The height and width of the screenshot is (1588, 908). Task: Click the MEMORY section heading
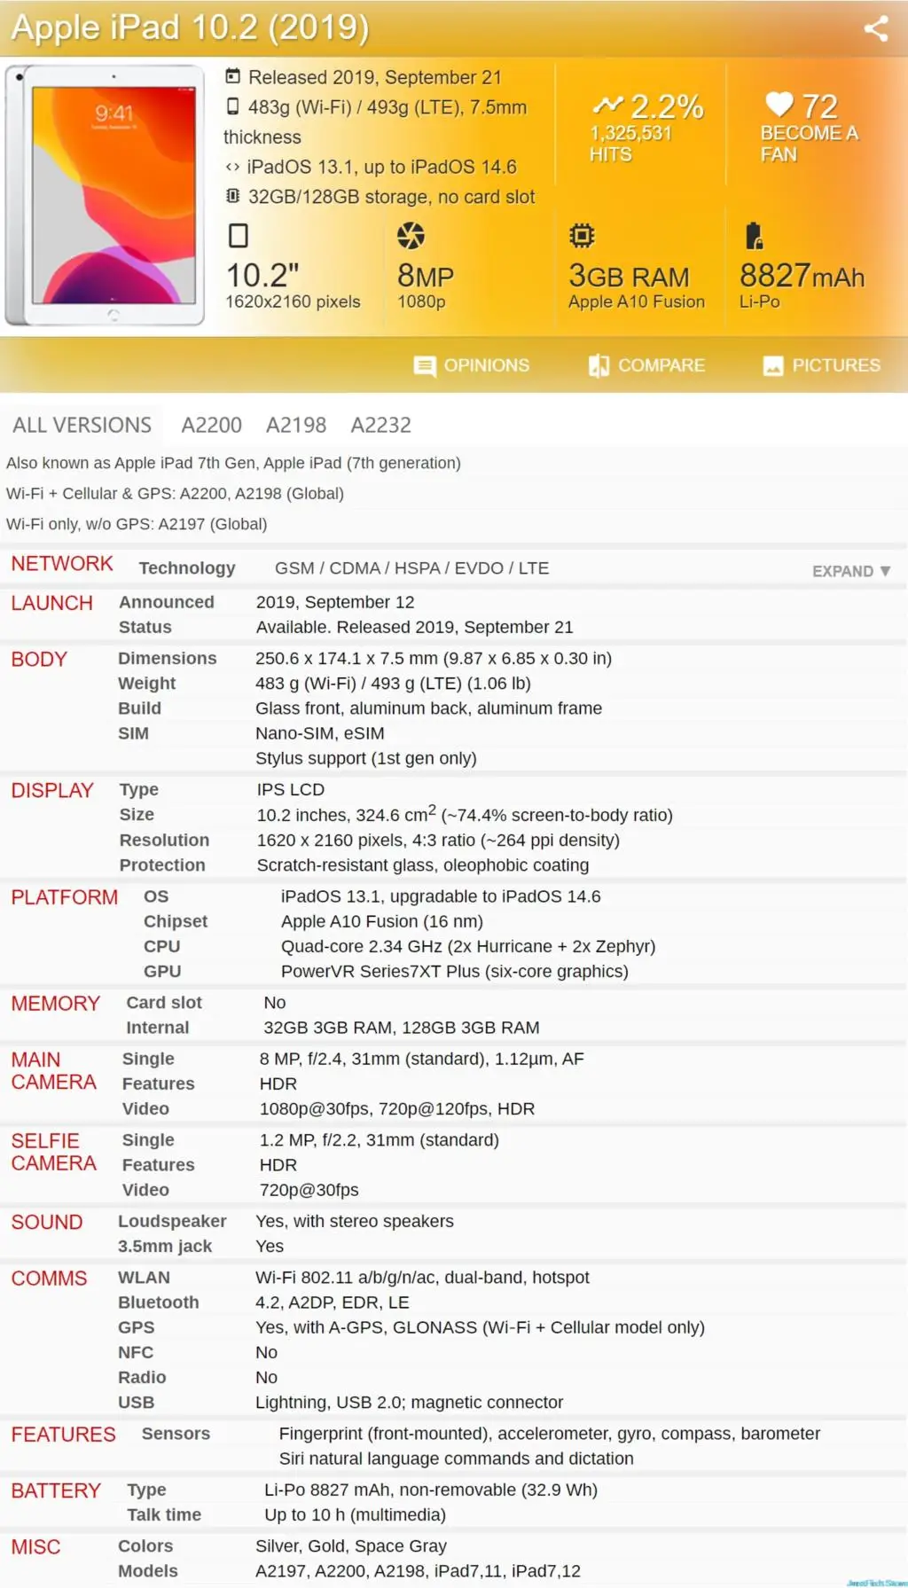coord(55,1004)
